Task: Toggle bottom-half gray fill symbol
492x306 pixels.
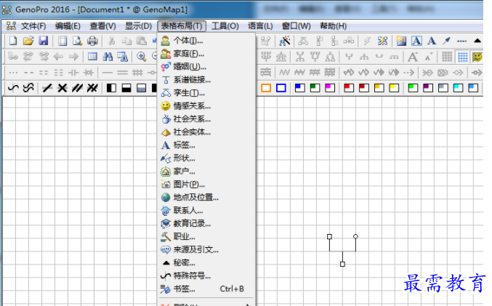Action: click(142, 88)
